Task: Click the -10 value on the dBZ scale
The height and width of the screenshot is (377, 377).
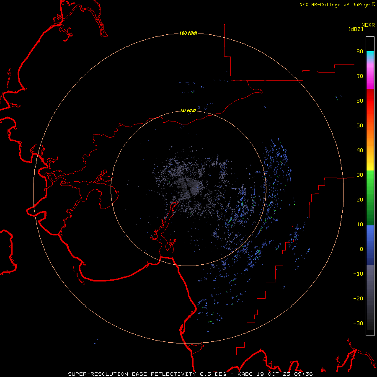Action: click(x=358, y=274)
